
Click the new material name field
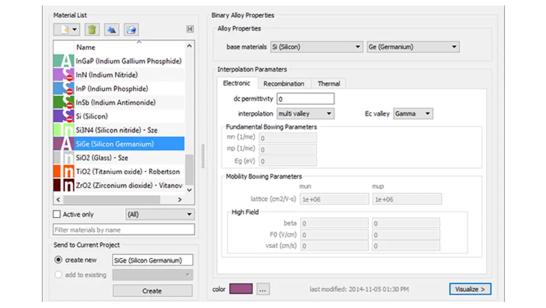[x=152, y=260]
